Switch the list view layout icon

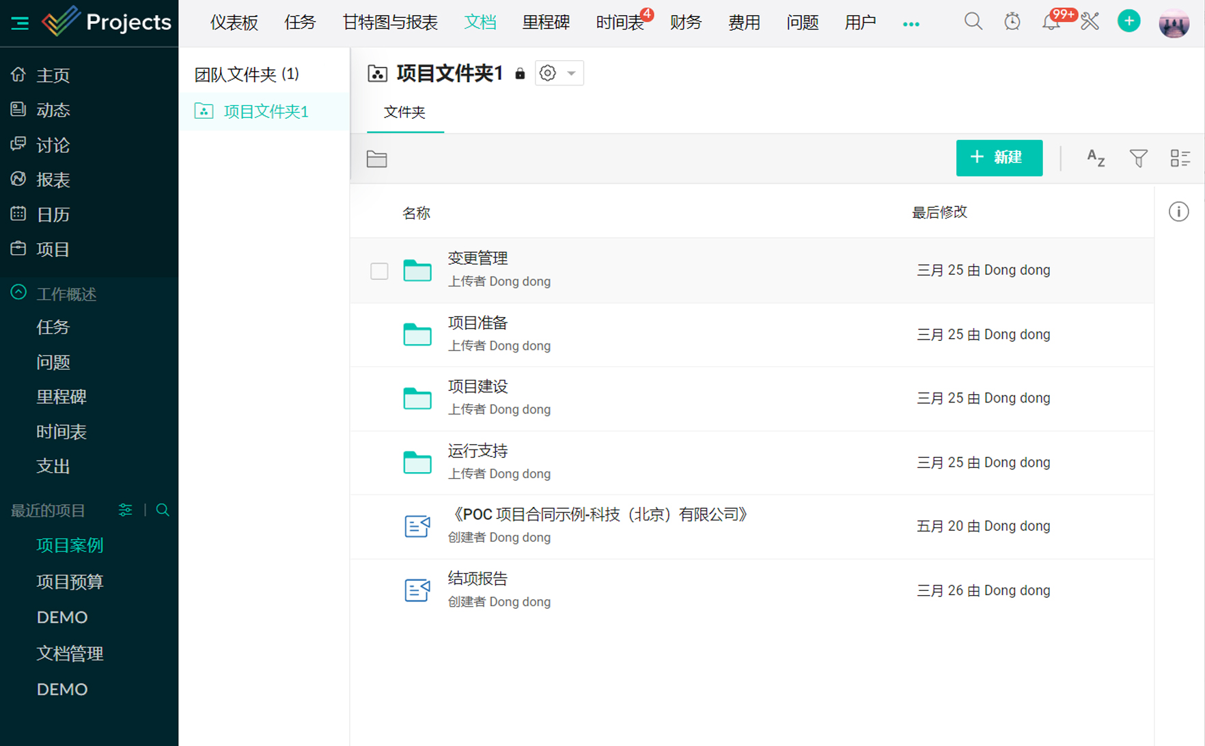[x=1180, y=158]
